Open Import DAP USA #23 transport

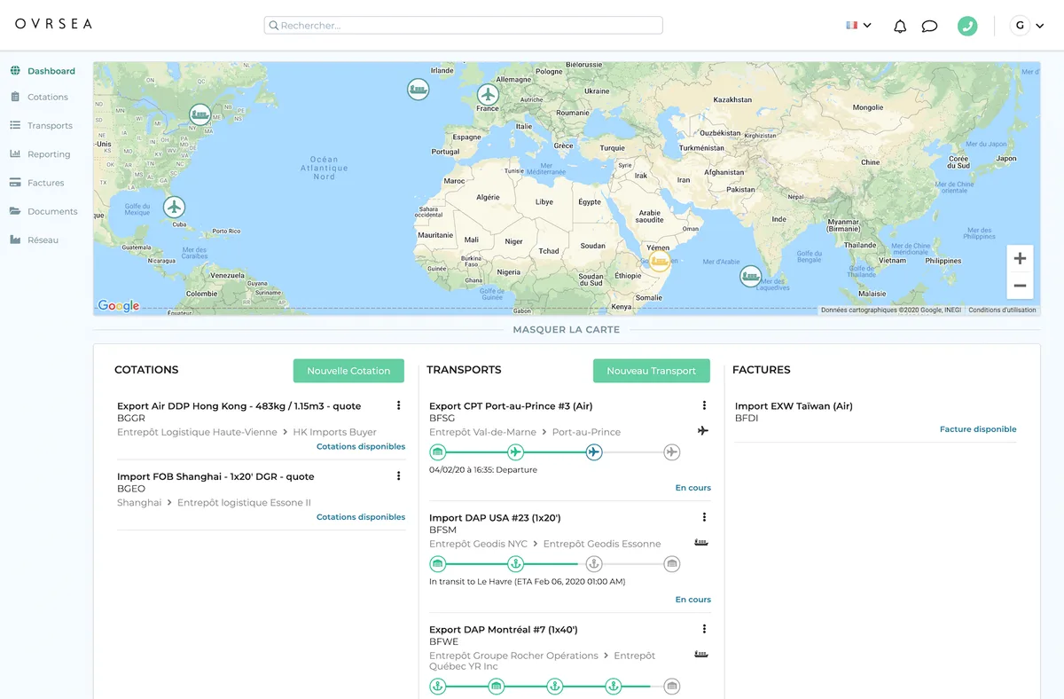495,518
